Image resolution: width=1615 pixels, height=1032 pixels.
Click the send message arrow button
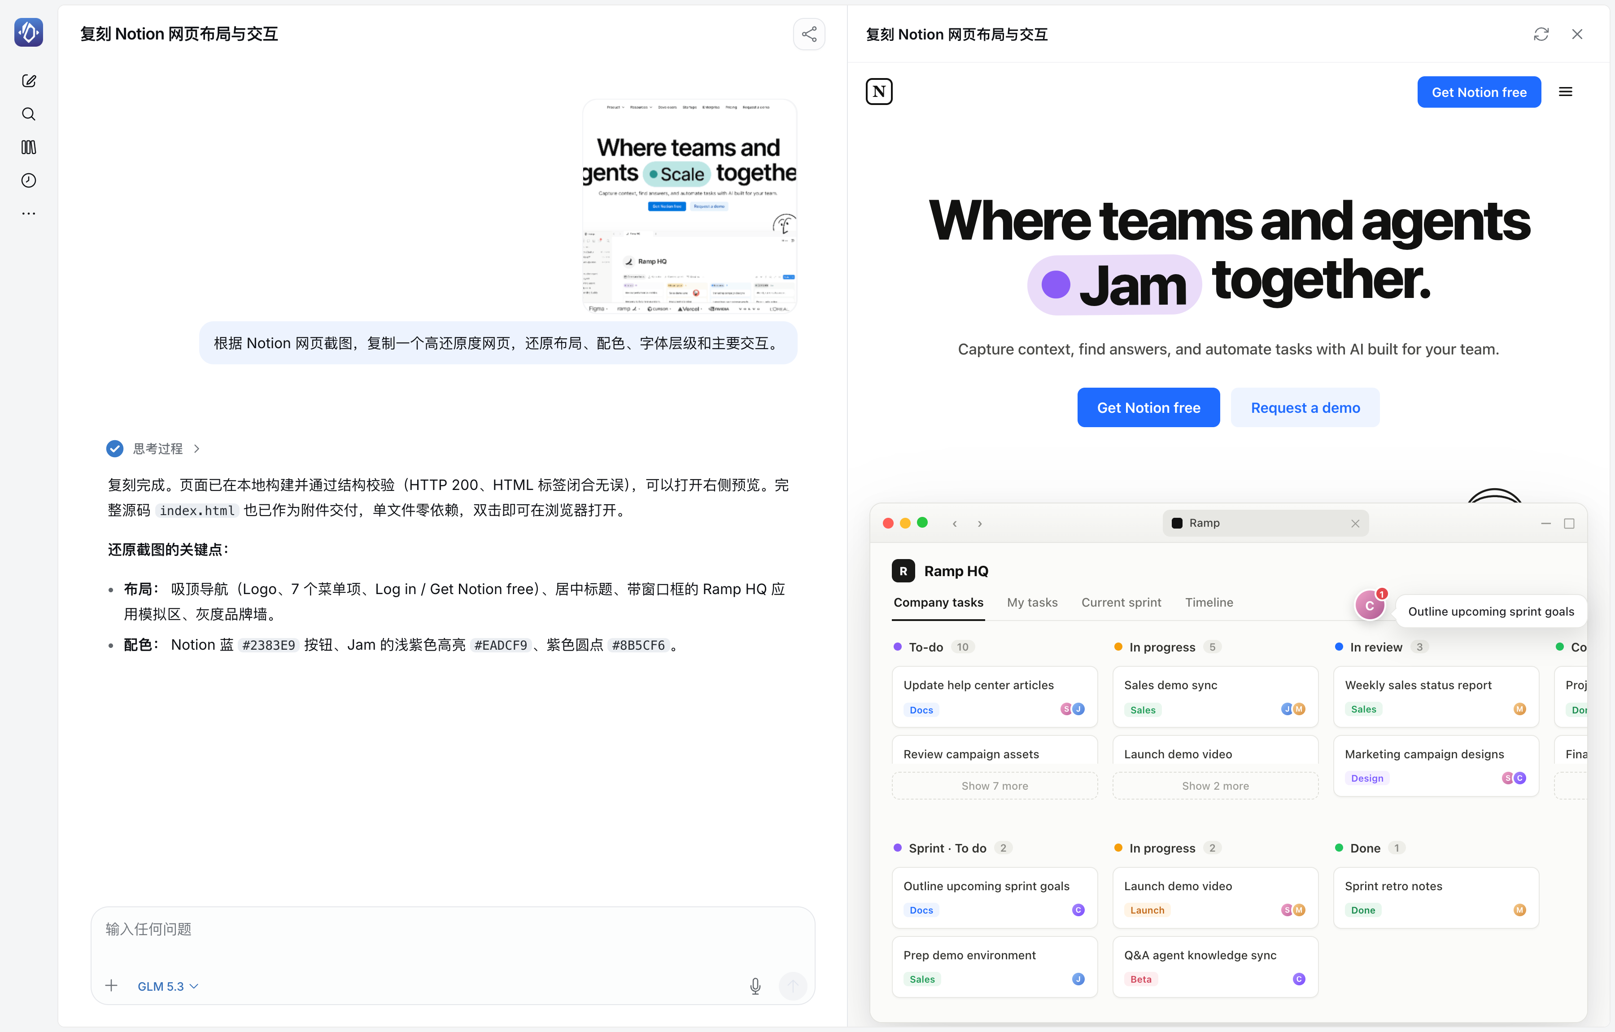[x=793, y=986]
